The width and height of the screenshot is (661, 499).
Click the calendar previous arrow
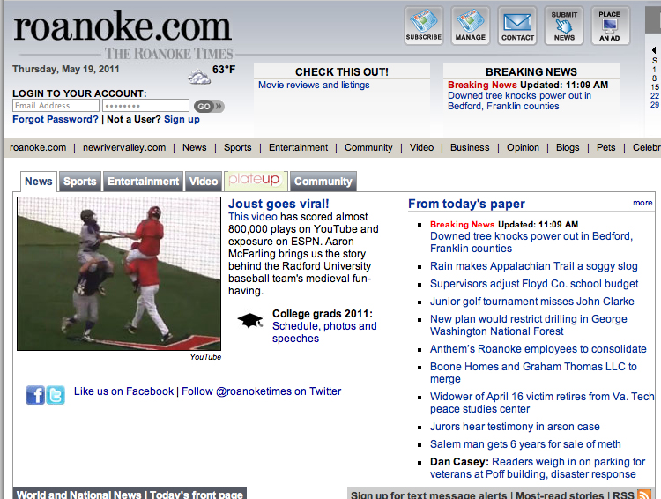tap(654, 50)
